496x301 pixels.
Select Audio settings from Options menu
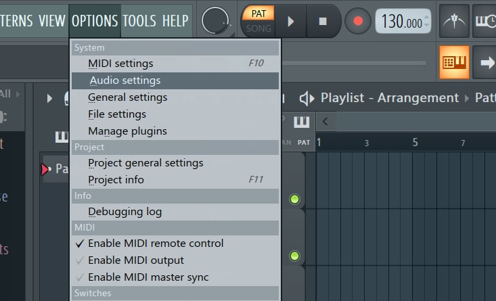tap(125, 80)
